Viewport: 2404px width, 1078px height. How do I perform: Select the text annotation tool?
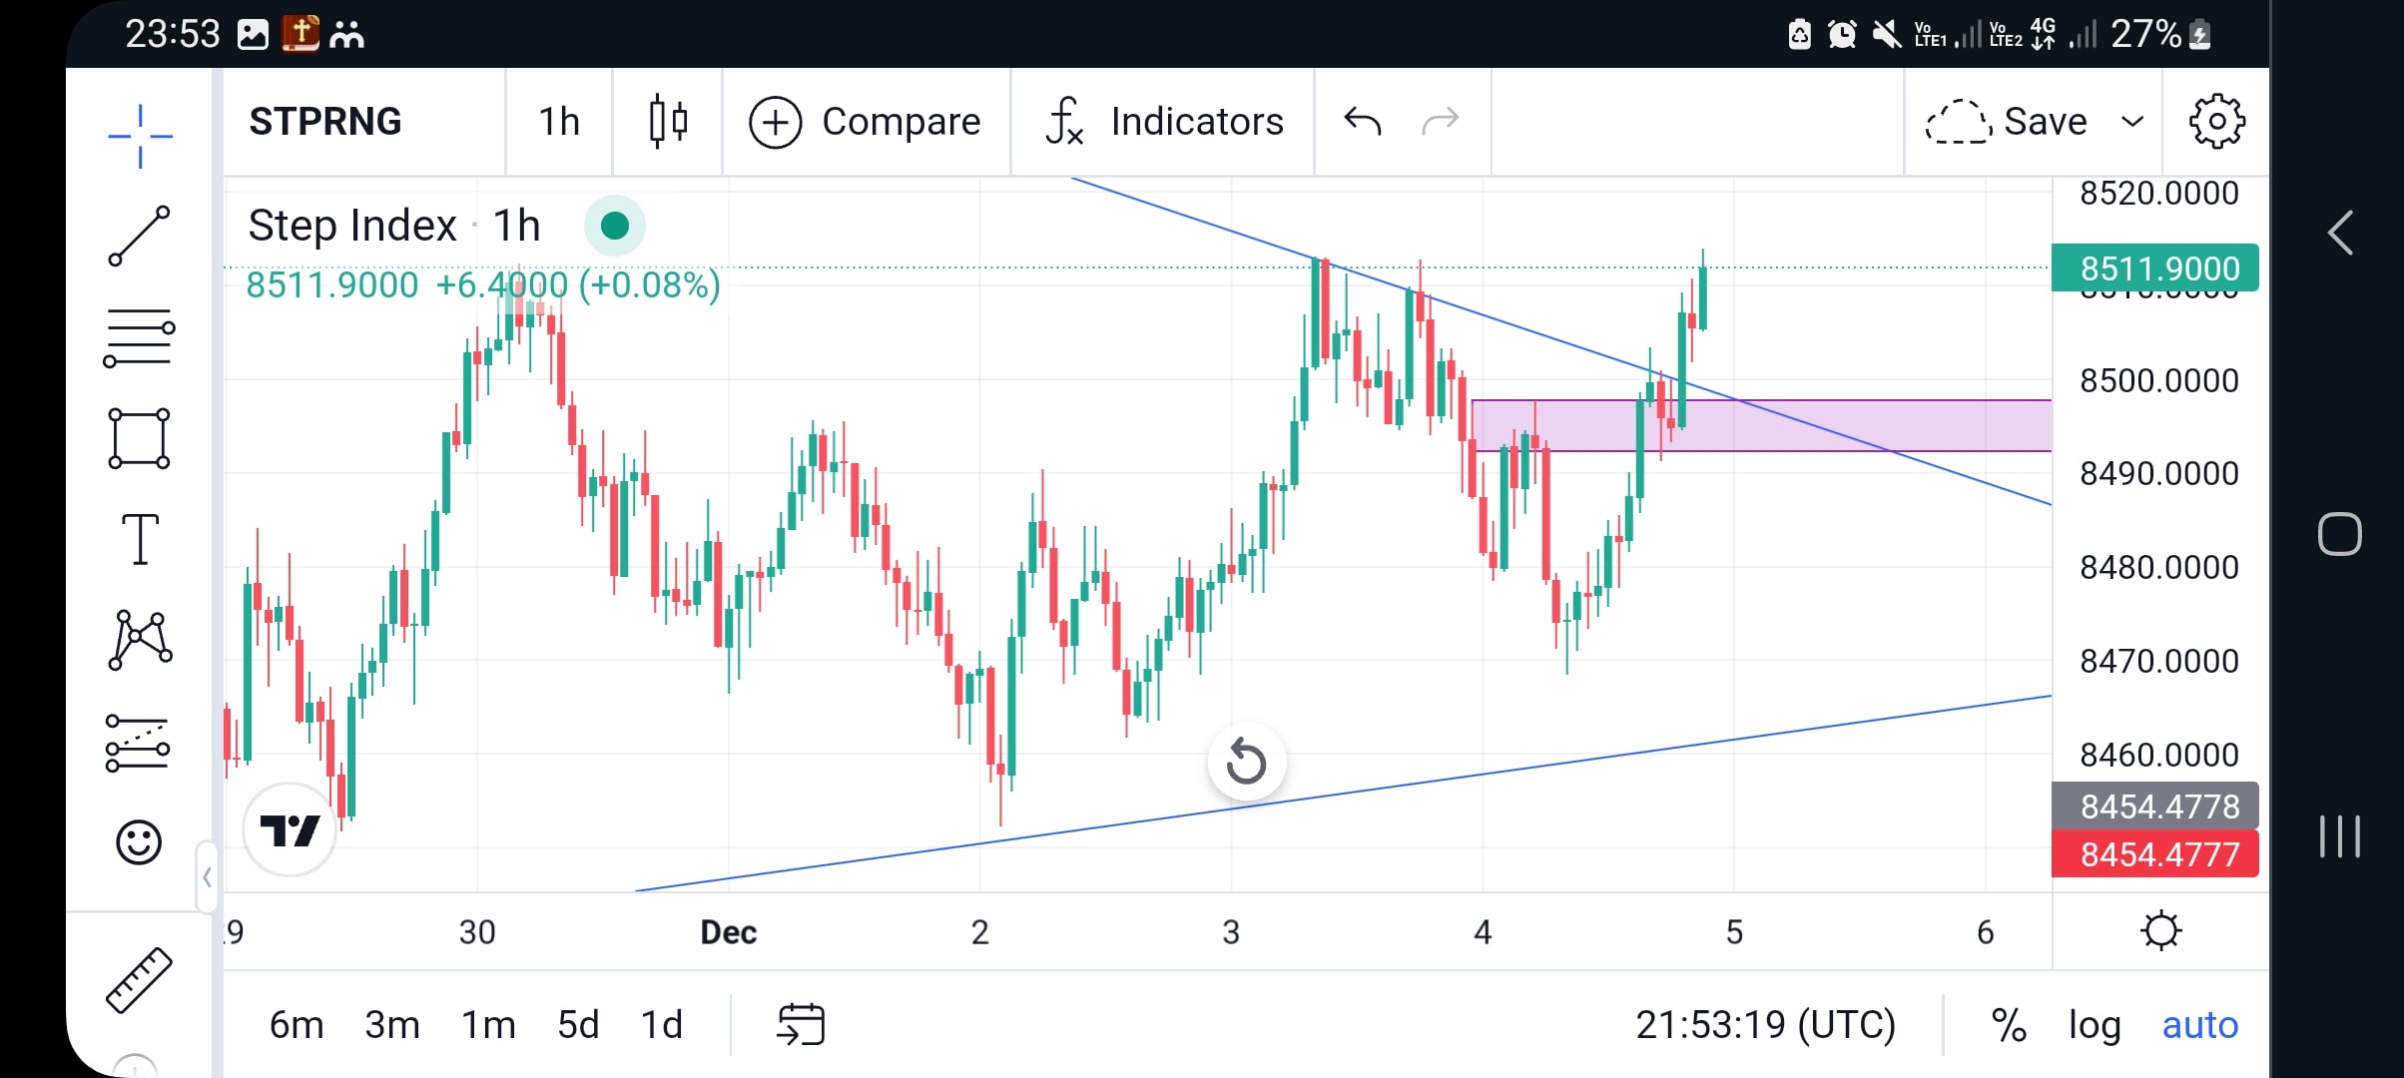click(x=140, y=539)
